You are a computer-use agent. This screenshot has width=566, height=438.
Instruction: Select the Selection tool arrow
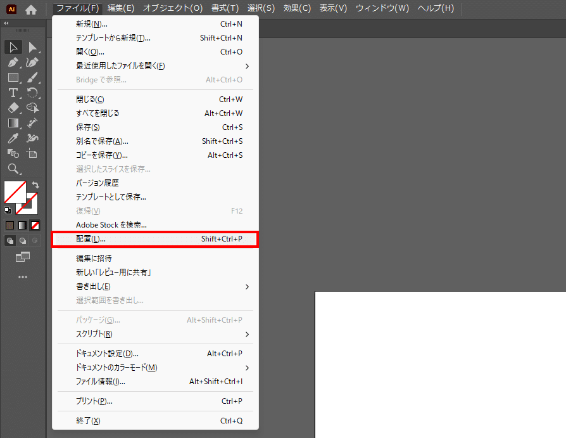tap(13, 48)
